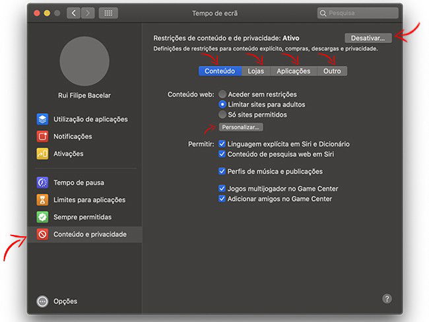Select the Sempre permitidas checkmark icon
The width and height of the screenshot is (429, 322).
[42, 217]
